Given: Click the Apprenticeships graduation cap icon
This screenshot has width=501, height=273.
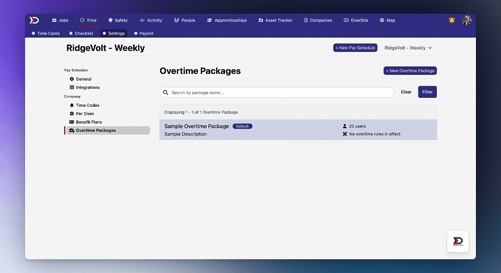Looking at the screenshot, I should click(x=209, y=20).
